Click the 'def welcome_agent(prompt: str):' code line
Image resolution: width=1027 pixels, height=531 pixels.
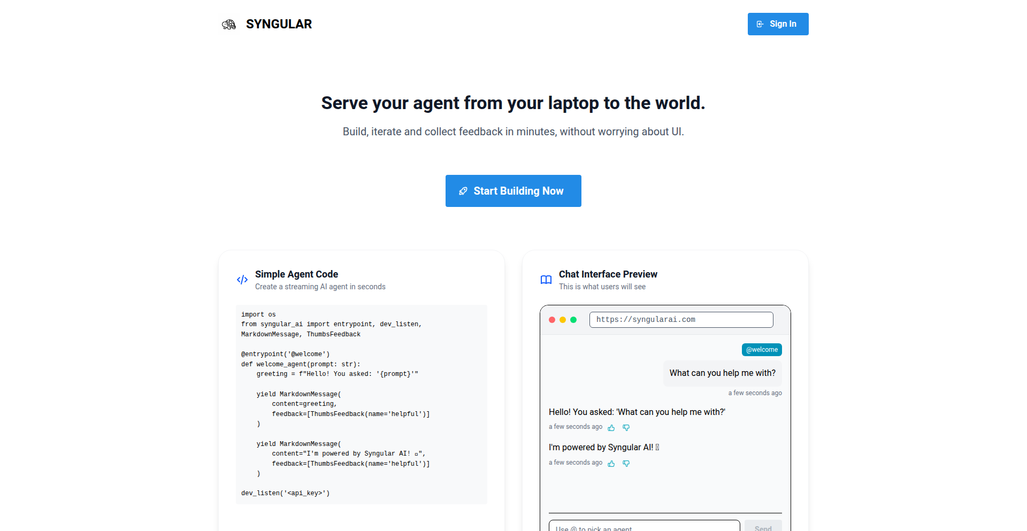(301, 364)
